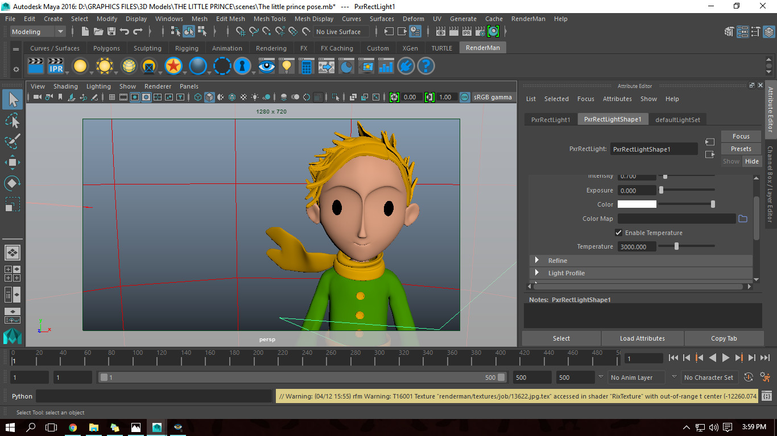The width and height of the screenshot is (777, 436).
Task: Click the keyhole holdout shelf icon
Action: point(242,66)
